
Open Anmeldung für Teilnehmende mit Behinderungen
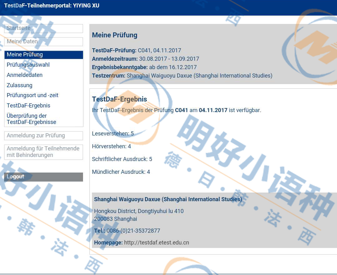[x=43, y=152]
